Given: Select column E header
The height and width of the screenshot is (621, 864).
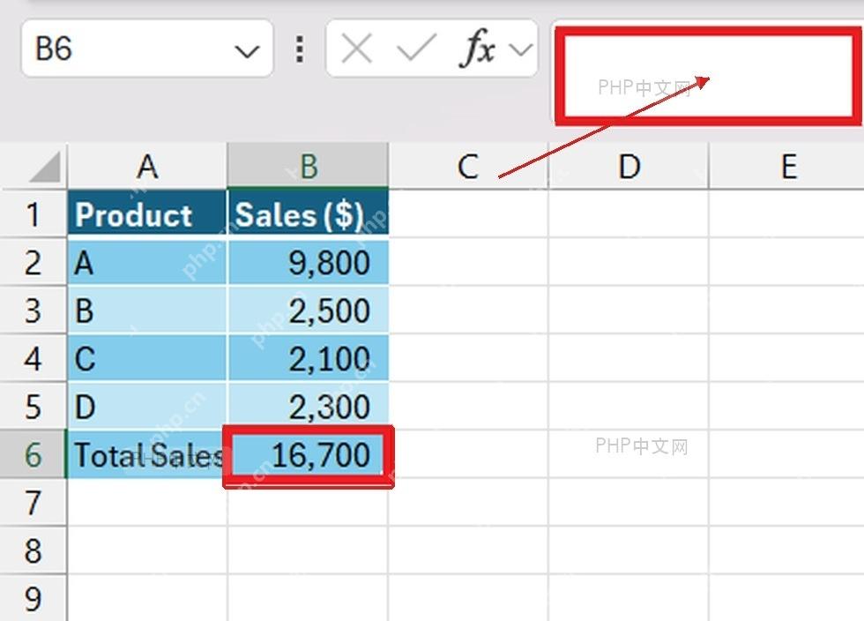Looking at the screenshot, I should coord(786,166).
